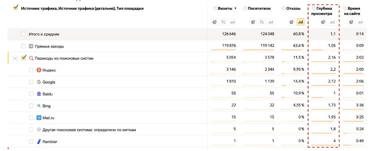373x151 pixels.
Task: Click the Google logo icon
Action: pyautogui.click(x=39, y=82)
